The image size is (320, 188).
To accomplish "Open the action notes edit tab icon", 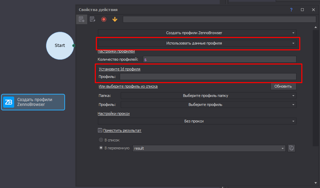I will pyautogui.click(x=92, y=19).
